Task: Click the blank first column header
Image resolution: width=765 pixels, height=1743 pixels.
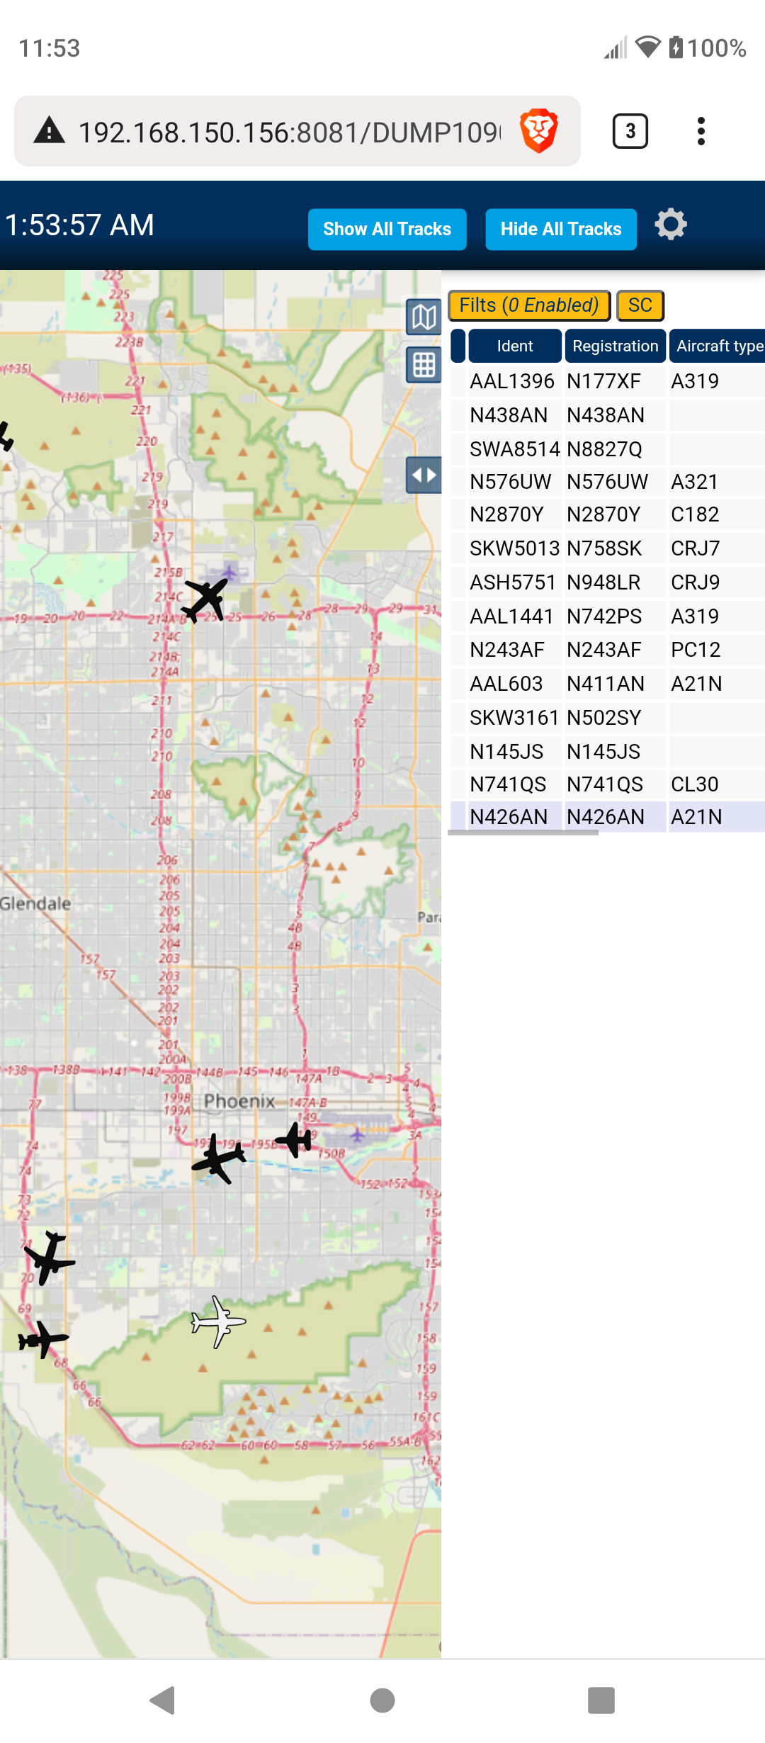Action: click(458, 346)
